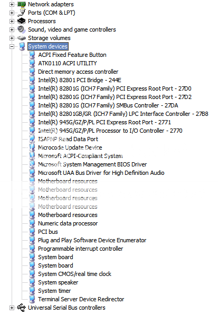Click the Network adapters card icon
Viewport: 218px width, 316px height.
[22, 4]
